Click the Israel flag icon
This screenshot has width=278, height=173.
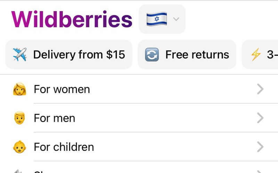click(157, 19)
